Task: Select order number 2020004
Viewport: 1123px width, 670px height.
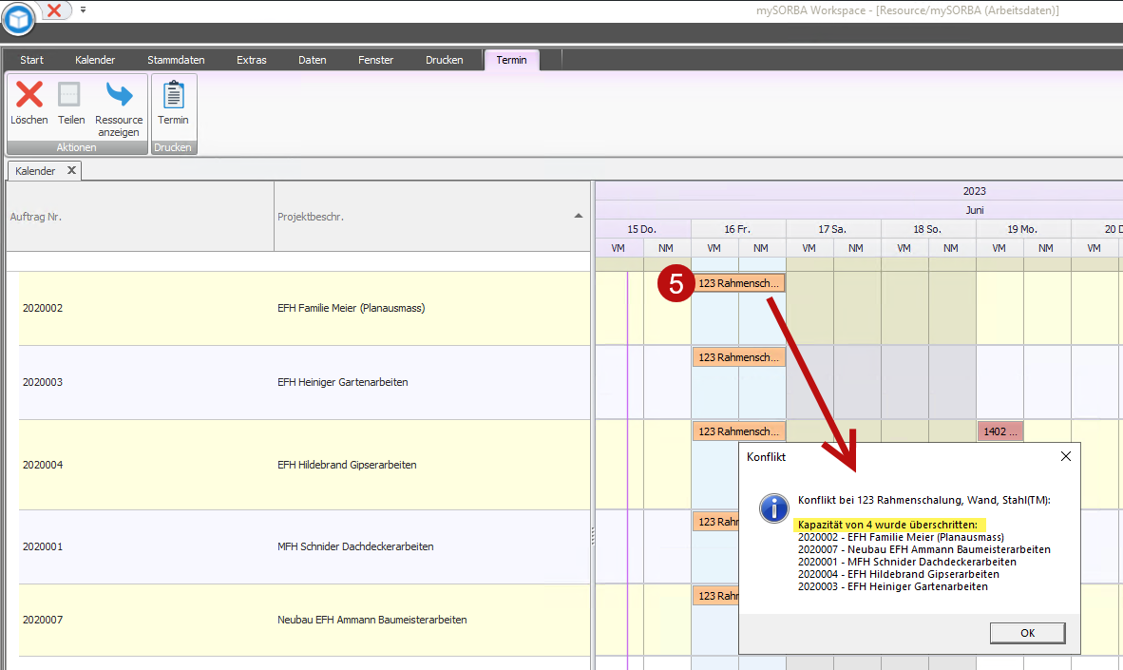Action: point(42,465)
